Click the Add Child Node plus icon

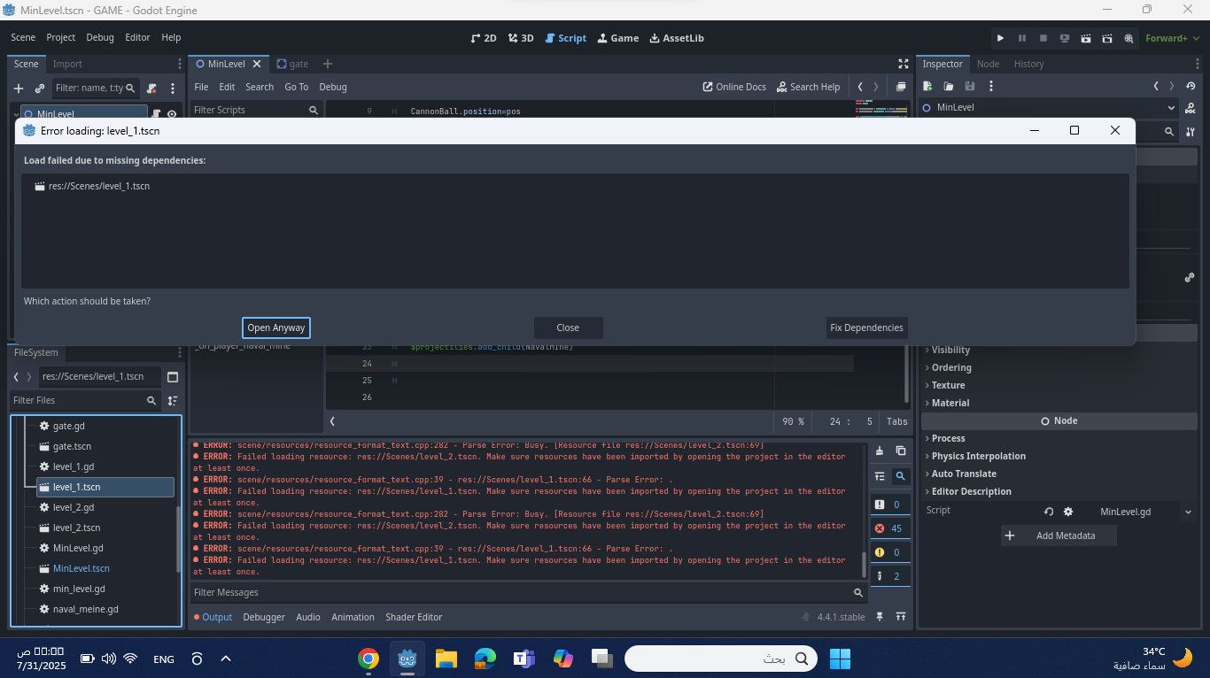(19, 89)
